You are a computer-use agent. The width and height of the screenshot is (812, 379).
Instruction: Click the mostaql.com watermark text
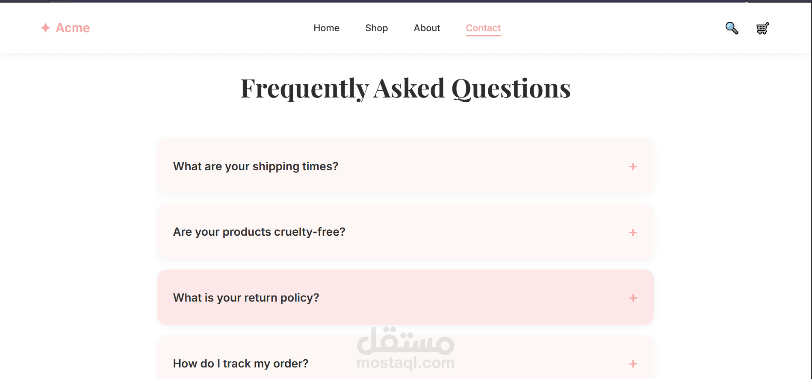point(405,363)
